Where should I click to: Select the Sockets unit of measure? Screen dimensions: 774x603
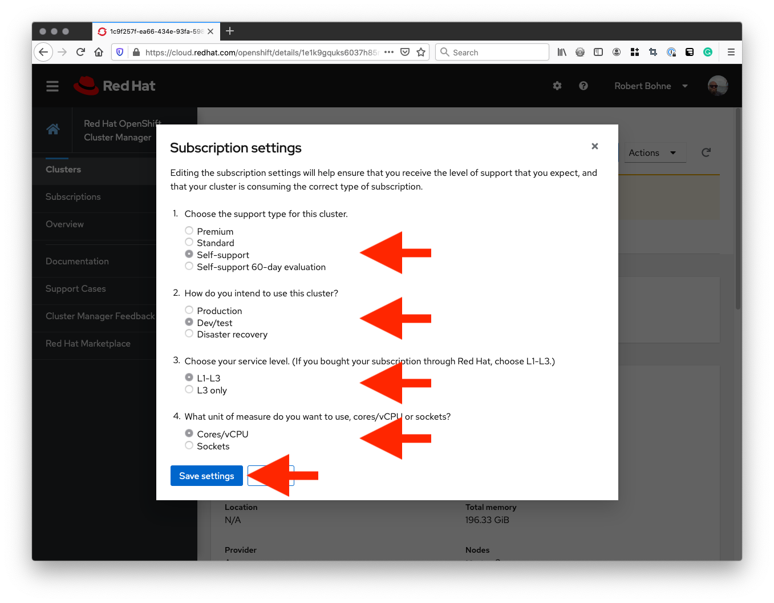pos(189,445)
